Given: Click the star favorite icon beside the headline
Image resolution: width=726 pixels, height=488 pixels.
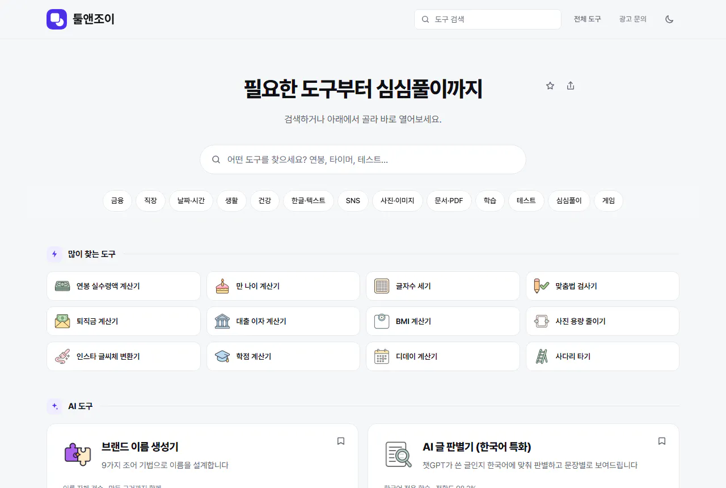Looking at the screenshot, I should point(550,86).
